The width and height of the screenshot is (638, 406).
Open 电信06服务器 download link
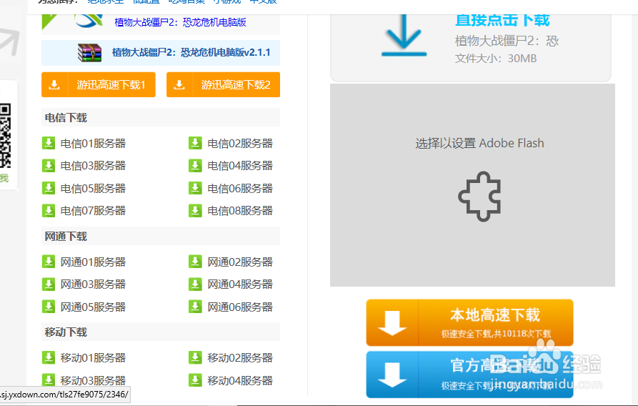(x=240, y=188)
